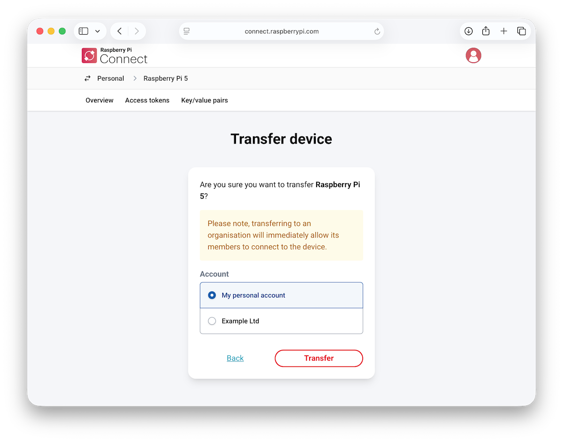Viewport: 563px width, 442px height.
Task: Click the Back link
Action: click(x=235, y=358)
